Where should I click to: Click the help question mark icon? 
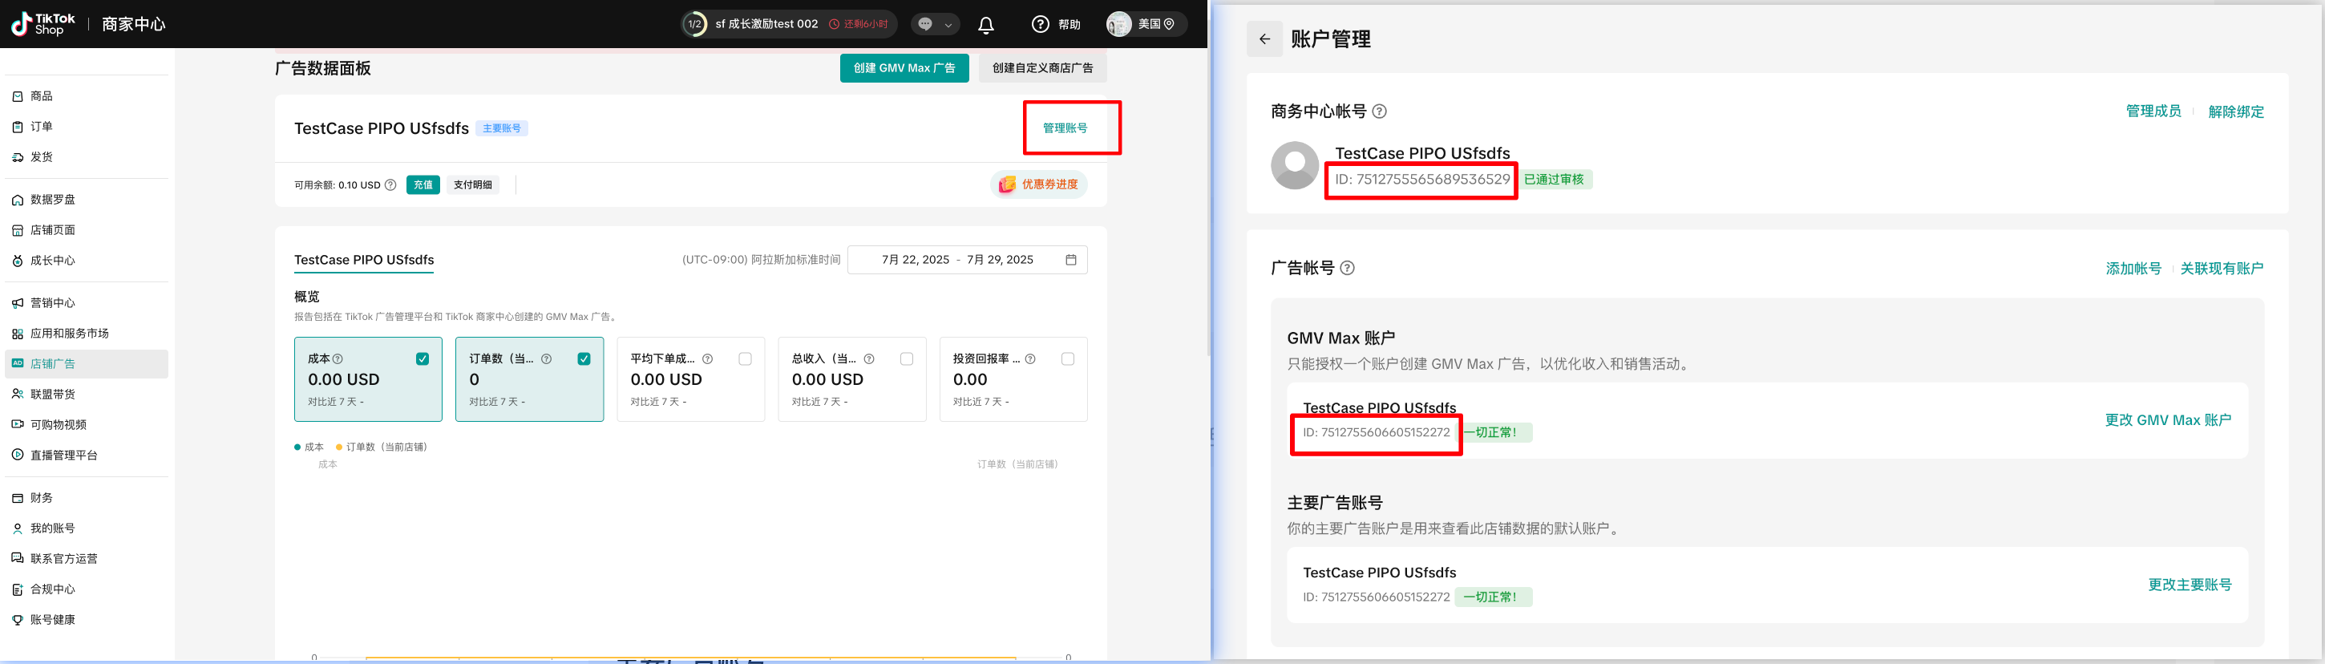1040,24
